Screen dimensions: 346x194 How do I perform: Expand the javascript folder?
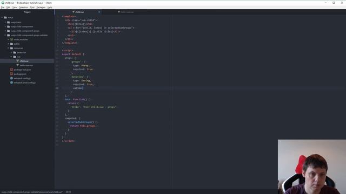[11, 52]
